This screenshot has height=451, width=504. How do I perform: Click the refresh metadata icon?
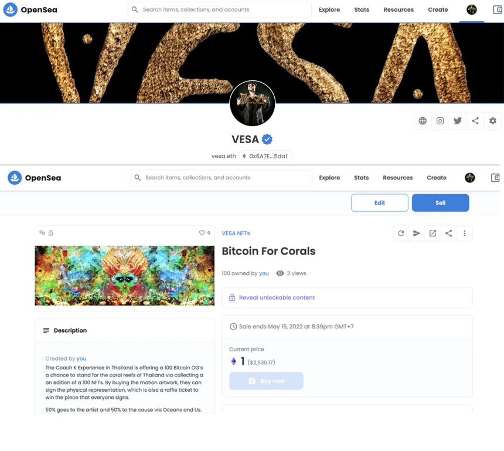401,233
